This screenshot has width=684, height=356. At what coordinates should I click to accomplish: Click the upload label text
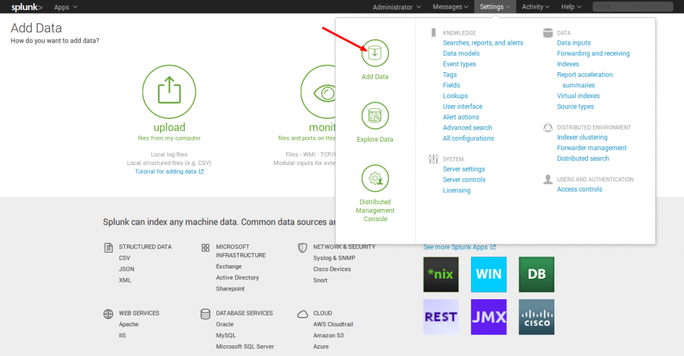click(169, 128)
